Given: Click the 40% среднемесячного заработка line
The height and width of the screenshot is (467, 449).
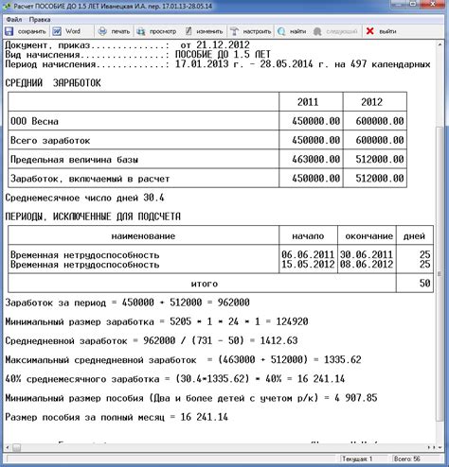Looking at the screenshot, I should coord(175,379).
